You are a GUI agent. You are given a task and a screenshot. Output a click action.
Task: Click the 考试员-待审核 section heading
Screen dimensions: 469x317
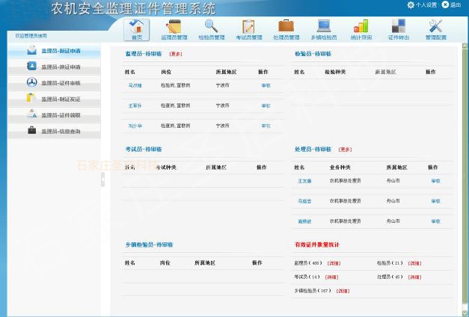point(144,150)
